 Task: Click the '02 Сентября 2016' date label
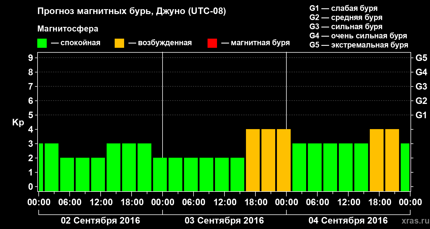point(100,221)
